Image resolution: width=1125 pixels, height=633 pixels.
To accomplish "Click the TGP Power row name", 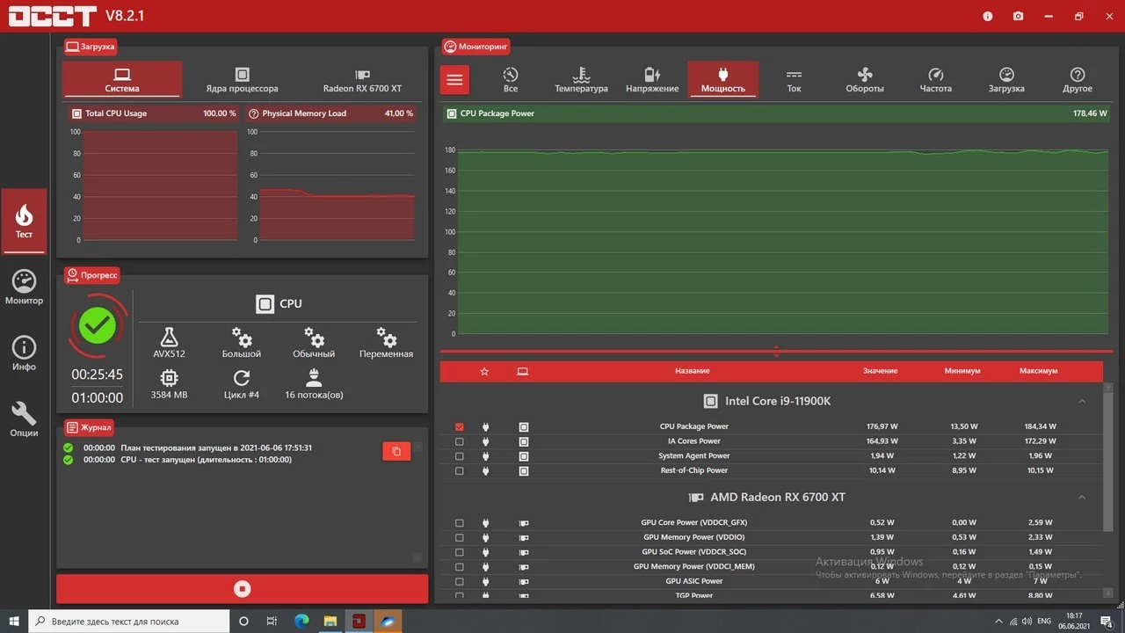I will coord(694,596).
